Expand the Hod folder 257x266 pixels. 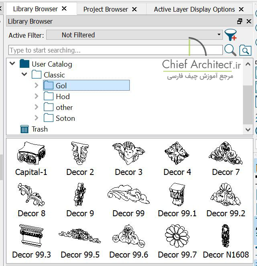click(37, 96)
